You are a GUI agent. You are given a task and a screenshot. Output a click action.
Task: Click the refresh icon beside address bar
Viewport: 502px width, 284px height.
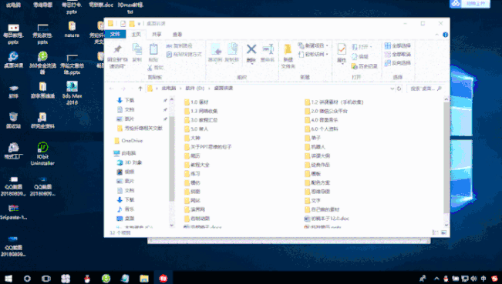(x=399, y=89)
